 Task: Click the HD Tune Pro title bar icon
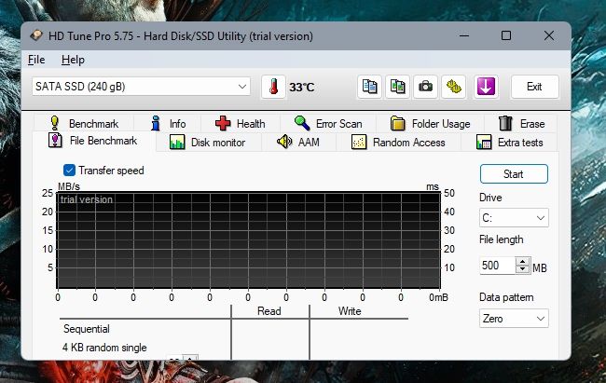[36, 36]
